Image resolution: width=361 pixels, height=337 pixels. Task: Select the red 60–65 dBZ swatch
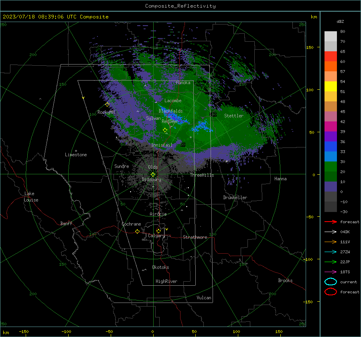331,57
